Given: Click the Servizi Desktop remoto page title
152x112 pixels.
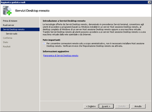Looking at the screenshot, I should coord(32,11).
